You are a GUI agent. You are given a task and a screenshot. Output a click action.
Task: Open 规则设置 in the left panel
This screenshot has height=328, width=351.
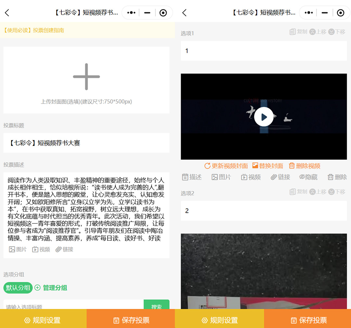coord(43,320)
